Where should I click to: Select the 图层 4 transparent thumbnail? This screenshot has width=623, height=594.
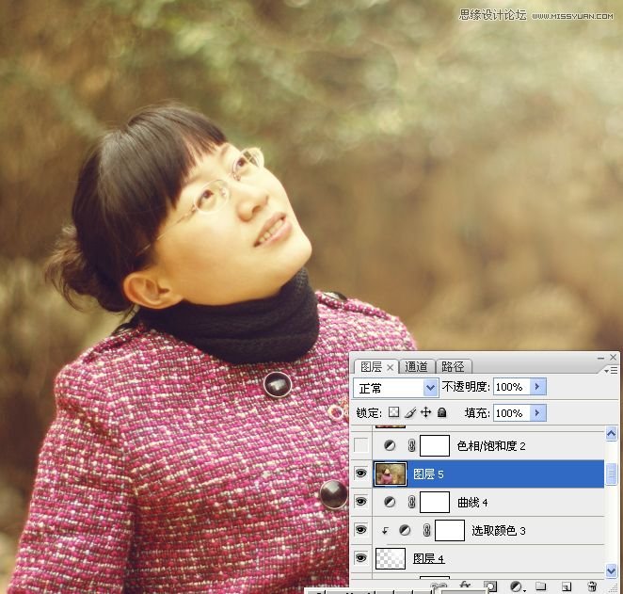pyautogui.click(x=391, y=558)
